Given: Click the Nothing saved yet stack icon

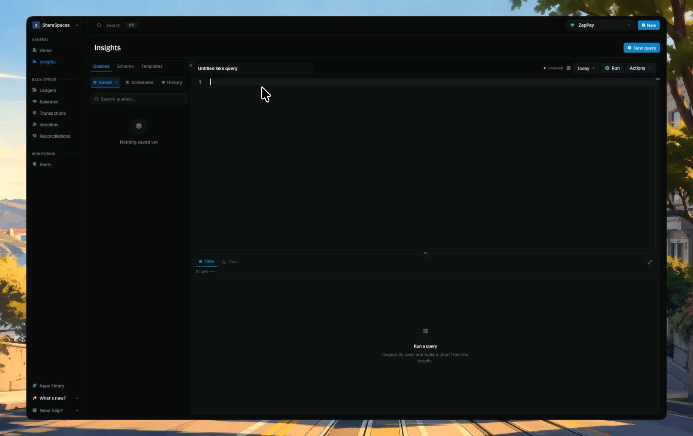Looking at the screenshot, I should (x=139, y=126).
